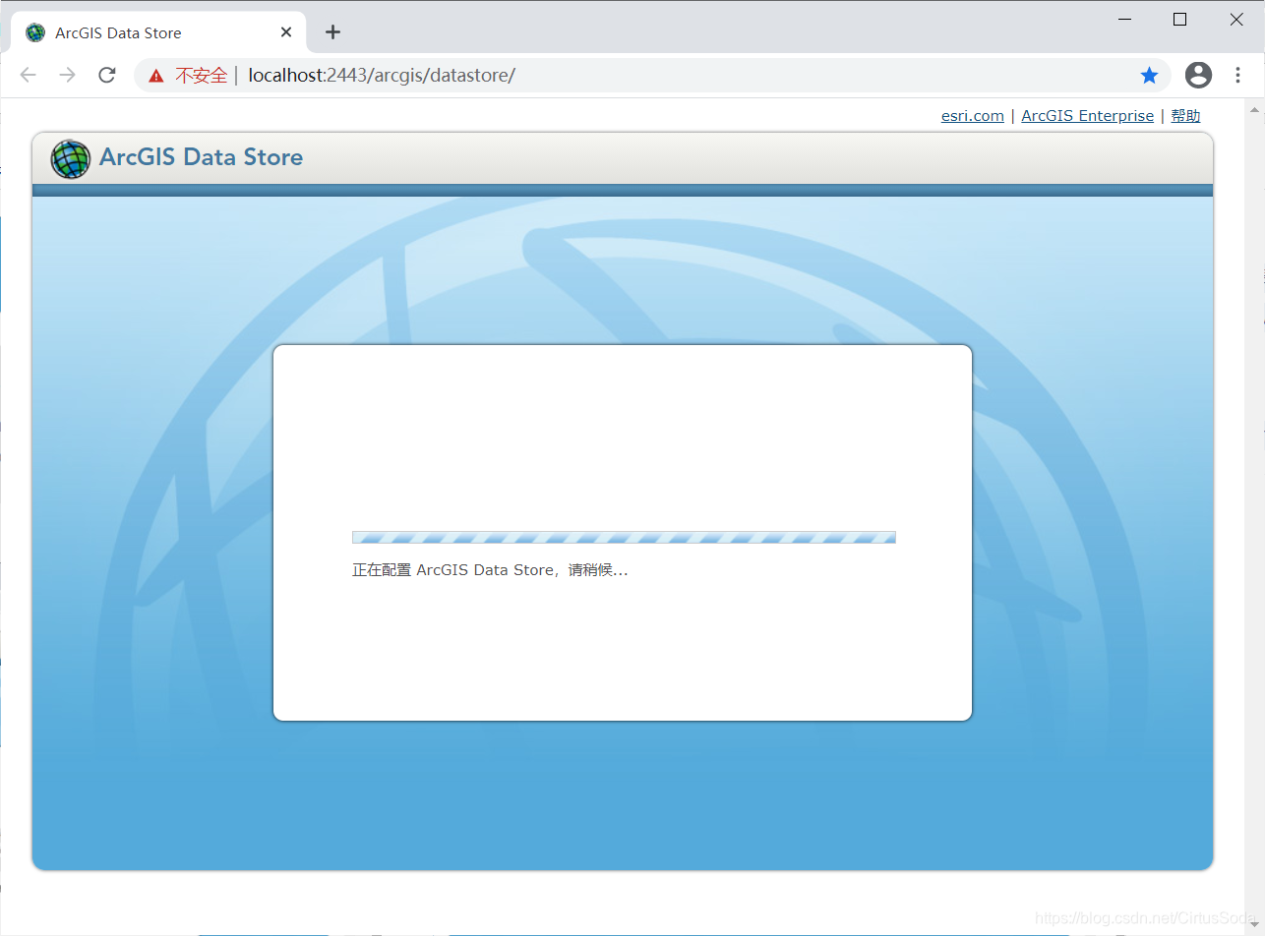Close the ArcGIS Data Store tab
This screenshot has width=1265, height=936.
click(x=286, y=32)
